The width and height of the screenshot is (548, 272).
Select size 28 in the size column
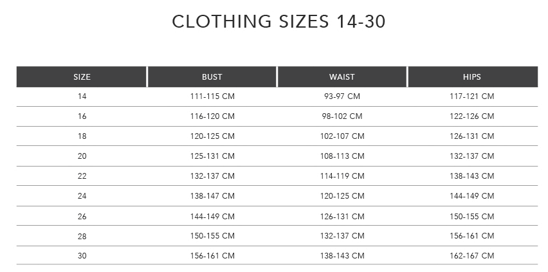pos(82,236)
